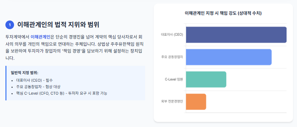Click the 일반적 지정 범위 box heading
This screenshot has width=297, height=127.
tap(25, 73)
